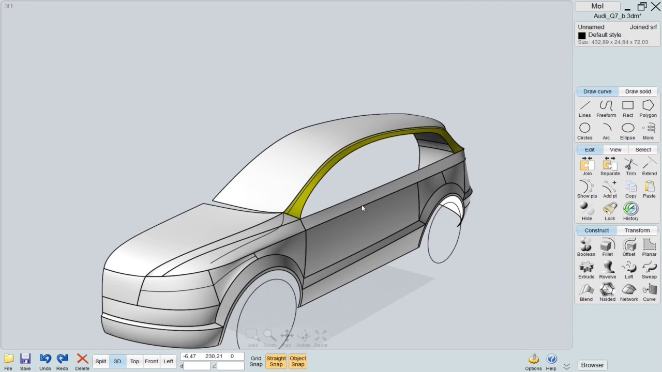The image size is (662, 372).
Task: Click the Default style color swatch
Action: [582, 35]
